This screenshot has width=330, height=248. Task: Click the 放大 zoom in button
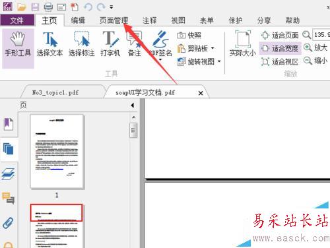click(315, 47)
